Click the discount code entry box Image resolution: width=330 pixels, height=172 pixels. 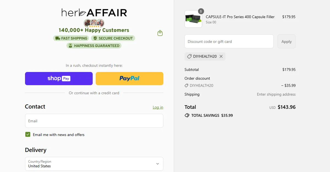(229, 41)
